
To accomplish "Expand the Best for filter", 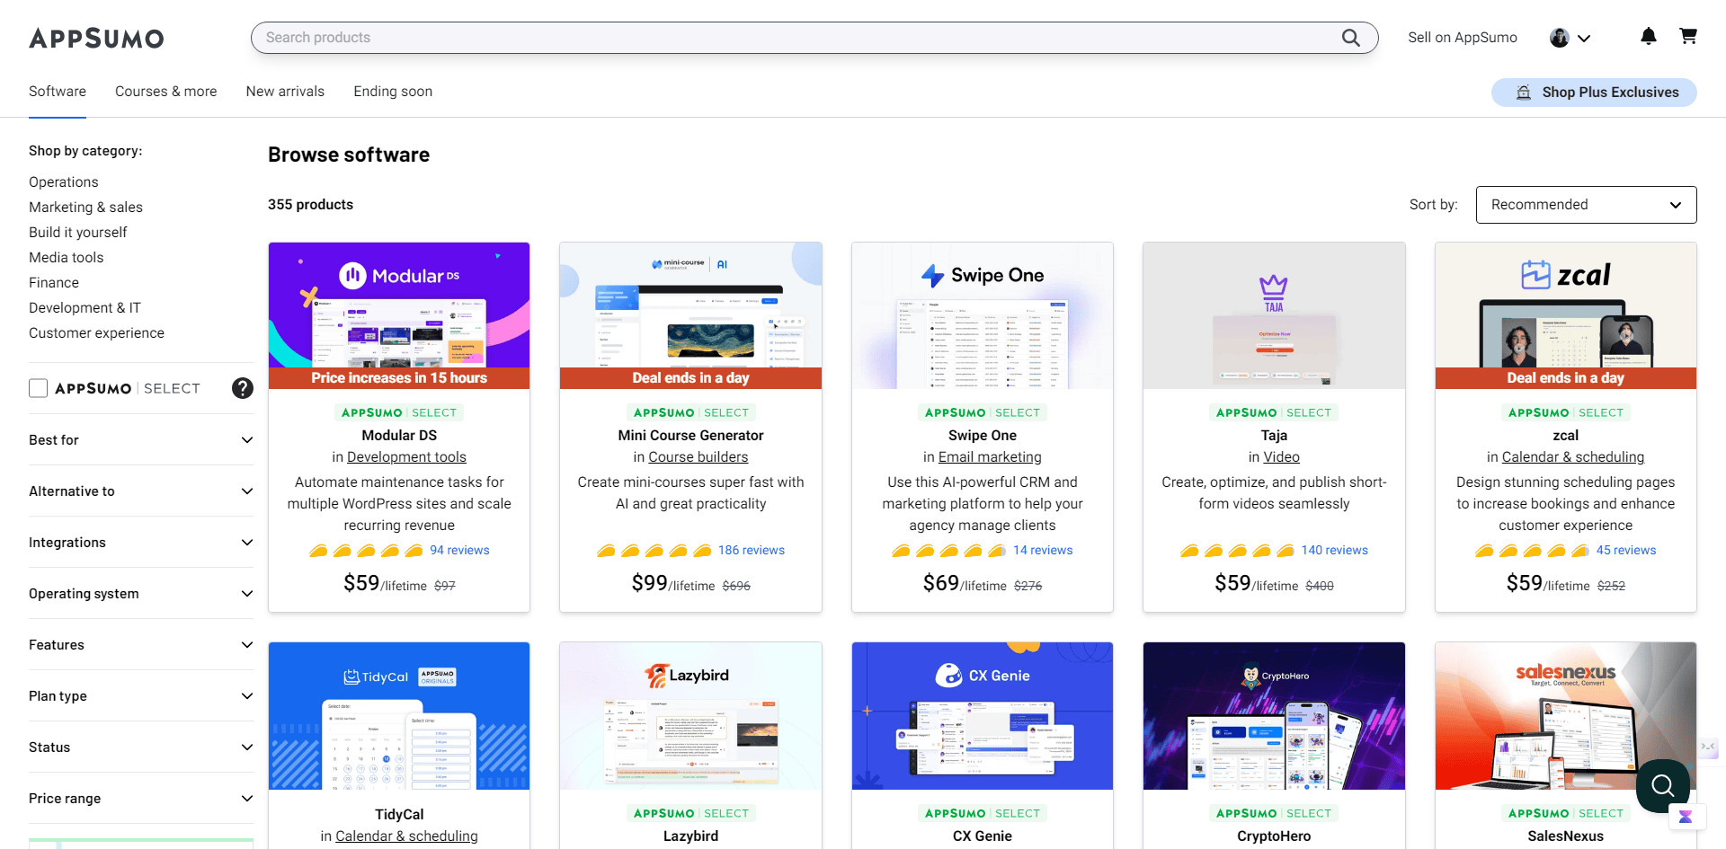I will [x=141, y=440].
